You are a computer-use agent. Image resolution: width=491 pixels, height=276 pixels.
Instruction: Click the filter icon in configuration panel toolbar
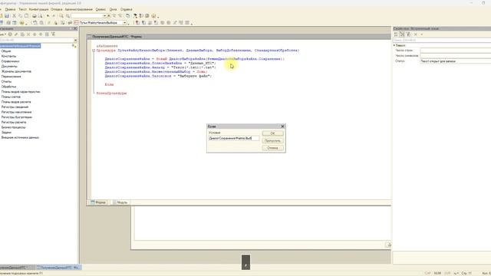53,34
